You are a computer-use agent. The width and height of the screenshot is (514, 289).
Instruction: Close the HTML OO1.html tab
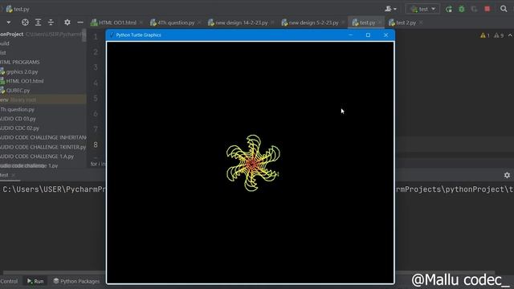[x=141, y=22]
